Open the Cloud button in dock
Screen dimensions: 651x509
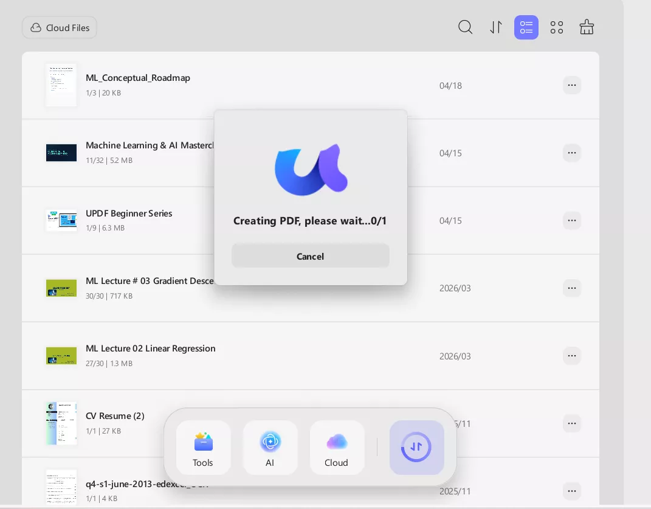point(337,448)
